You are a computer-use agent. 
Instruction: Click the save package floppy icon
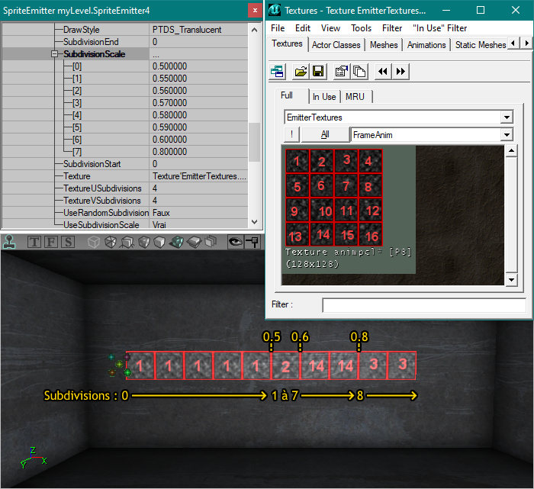(x=318, y=72)
